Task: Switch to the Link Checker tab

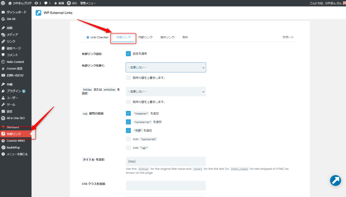Action: (97, 37)
